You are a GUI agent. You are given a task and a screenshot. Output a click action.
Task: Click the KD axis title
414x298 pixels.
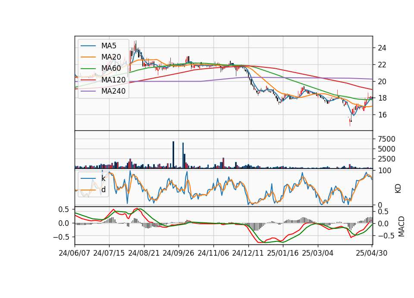click(x=398, y=189)
